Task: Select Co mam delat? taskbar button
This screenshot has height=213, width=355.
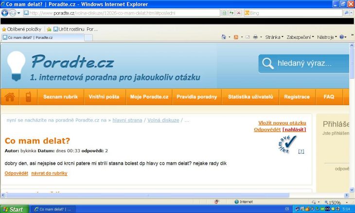Action: click(53, 210)
